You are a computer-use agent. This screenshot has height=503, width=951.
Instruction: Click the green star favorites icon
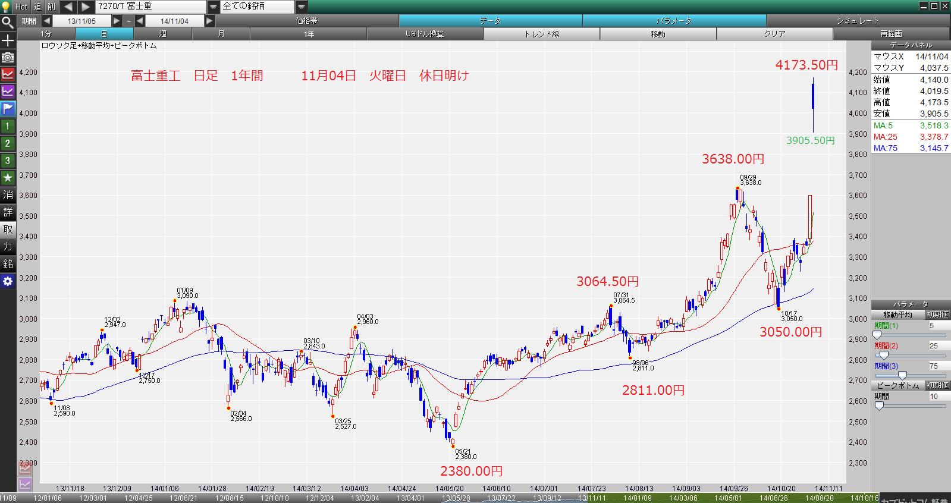tap(8, 178)
